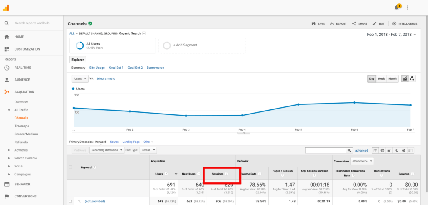Expand the Social section
428x205 pixels.
(9, 166)
